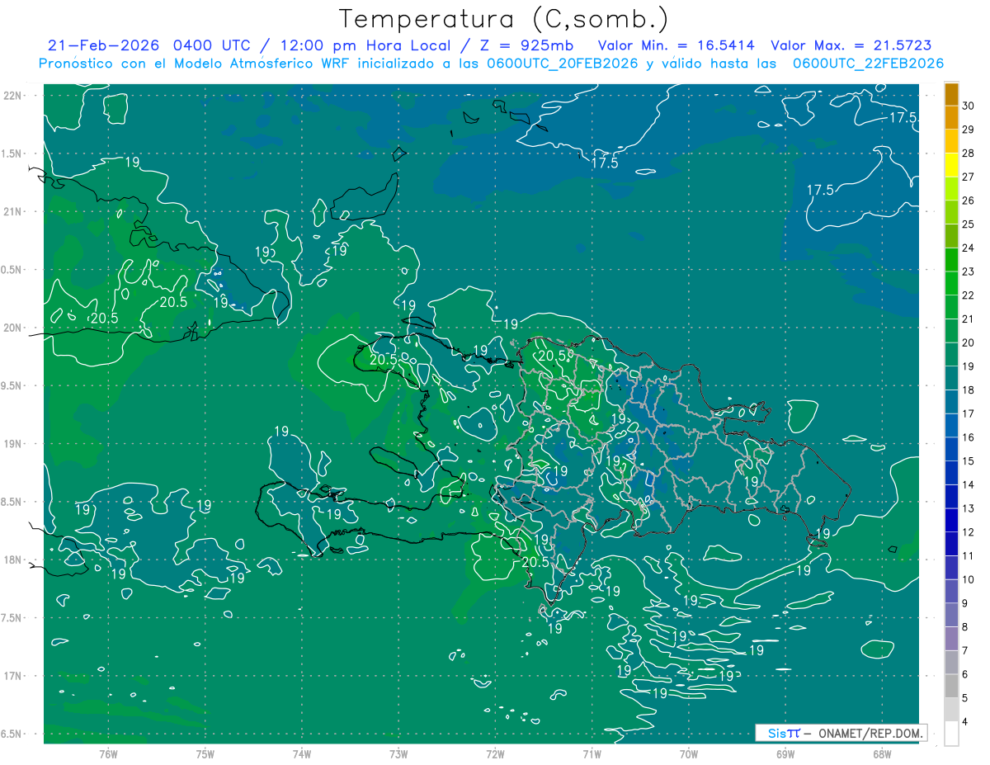Pick the yellow swatch between 27 and 28
This screenshot has height=765, width=990.
click(x=951, y=165)
